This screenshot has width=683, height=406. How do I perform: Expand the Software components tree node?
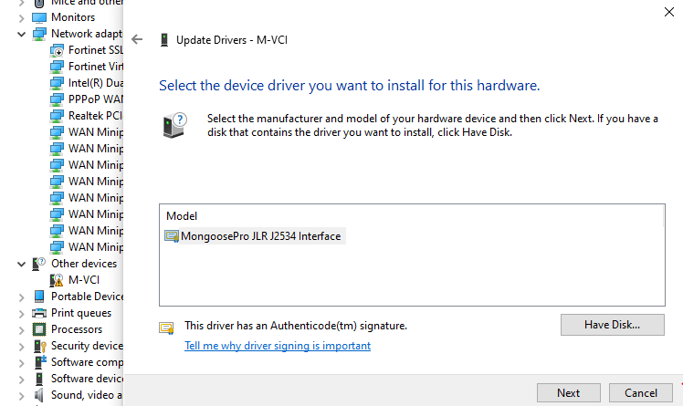coord(21,363)
